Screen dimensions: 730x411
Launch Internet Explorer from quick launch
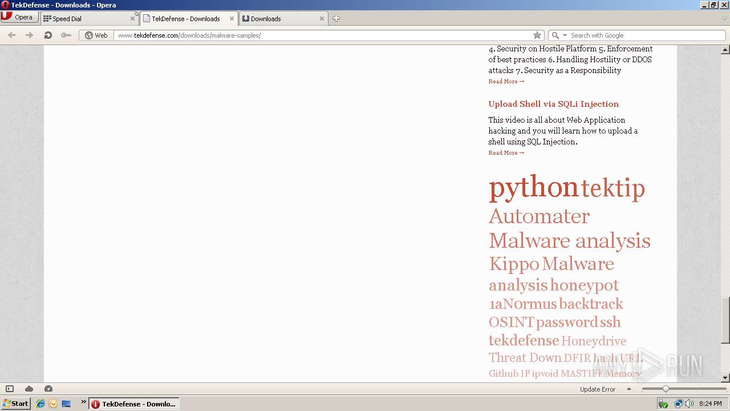(x=40, y=404)
